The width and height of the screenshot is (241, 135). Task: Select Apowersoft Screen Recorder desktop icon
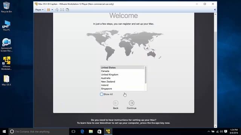point(6,45)
